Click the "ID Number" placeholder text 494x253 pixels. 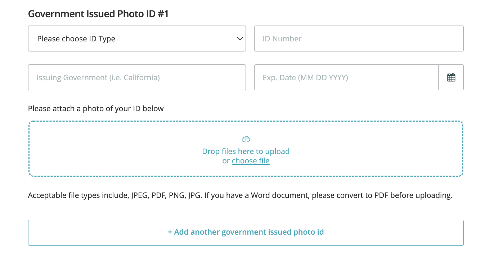[282, 39]
